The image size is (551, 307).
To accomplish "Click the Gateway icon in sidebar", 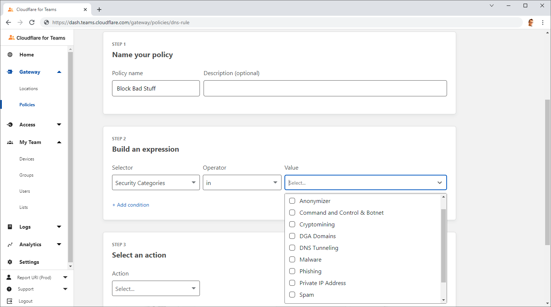I will (x=10, y=72).
